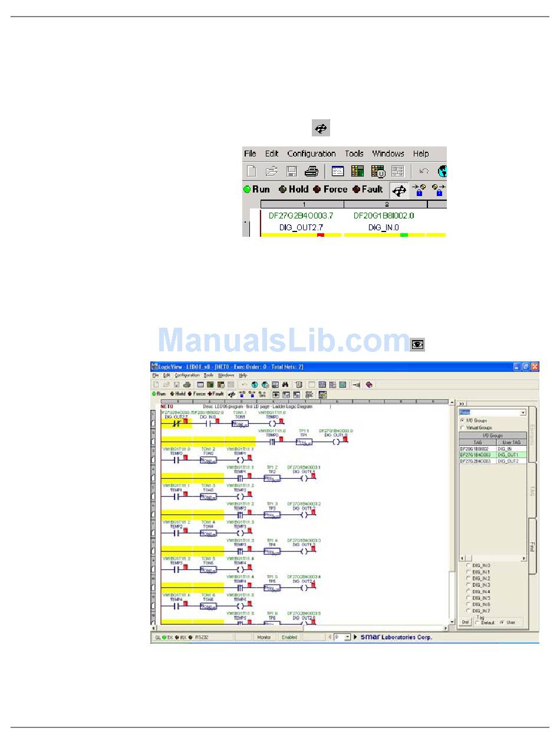Open the Windows menu in the toolbar close-up
This screenshot has height=744, width=560.
point(388,154)
